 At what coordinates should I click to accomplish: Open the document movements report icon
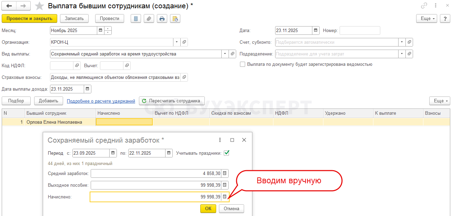coord(136,19)
